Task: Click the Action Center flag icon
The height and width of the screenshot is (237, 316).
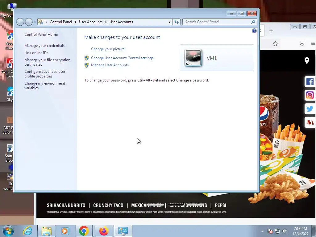Action: pos(270,231)
